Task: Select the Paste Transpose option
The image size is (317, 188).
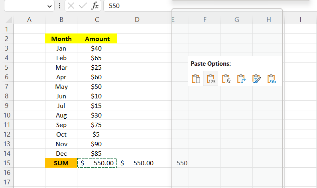Action: [241, 78]
